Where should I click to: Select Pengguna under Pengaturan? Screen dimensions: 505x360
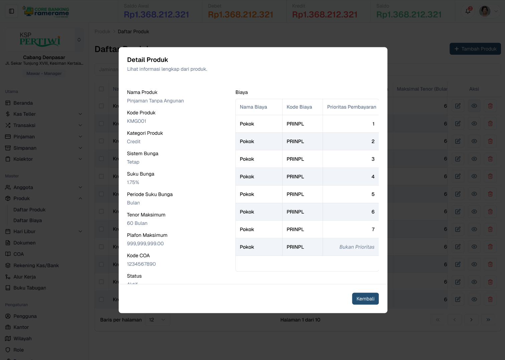click(x=25, y=316)
